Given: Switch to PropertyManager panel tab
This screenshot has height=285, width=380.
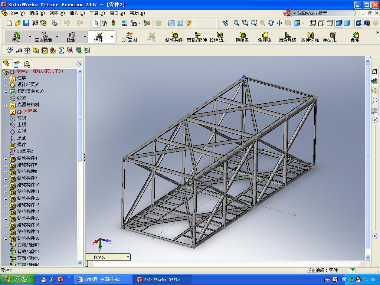Looking at the screenshot, I should click(x=17, y=64).
